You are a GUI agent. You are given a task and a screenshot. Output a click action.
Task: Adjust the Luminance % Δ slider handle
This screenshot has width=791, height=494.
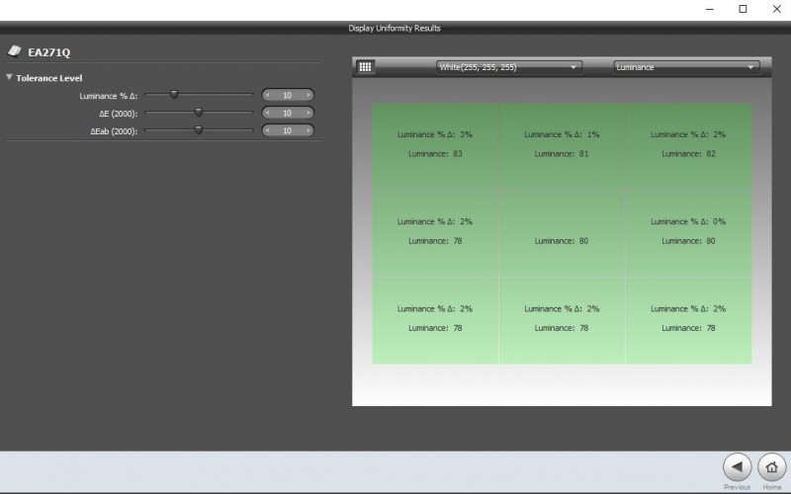pyautogui.click(x=174, y=94)
